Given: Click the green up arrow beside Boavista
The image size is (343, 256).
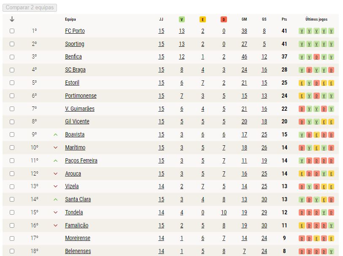Looking at the screenshot, I should (56, 135).
